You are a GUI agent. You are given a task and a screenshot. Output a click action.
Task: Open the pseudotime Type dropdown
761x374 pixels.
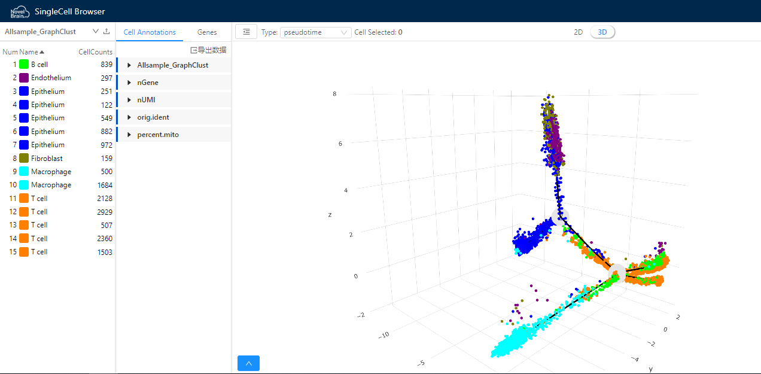(315, 32)
